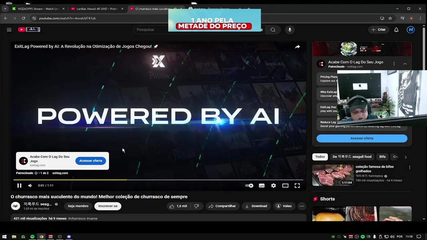Reload the page in Chrome
427x240 pixels.
point(23,18)
